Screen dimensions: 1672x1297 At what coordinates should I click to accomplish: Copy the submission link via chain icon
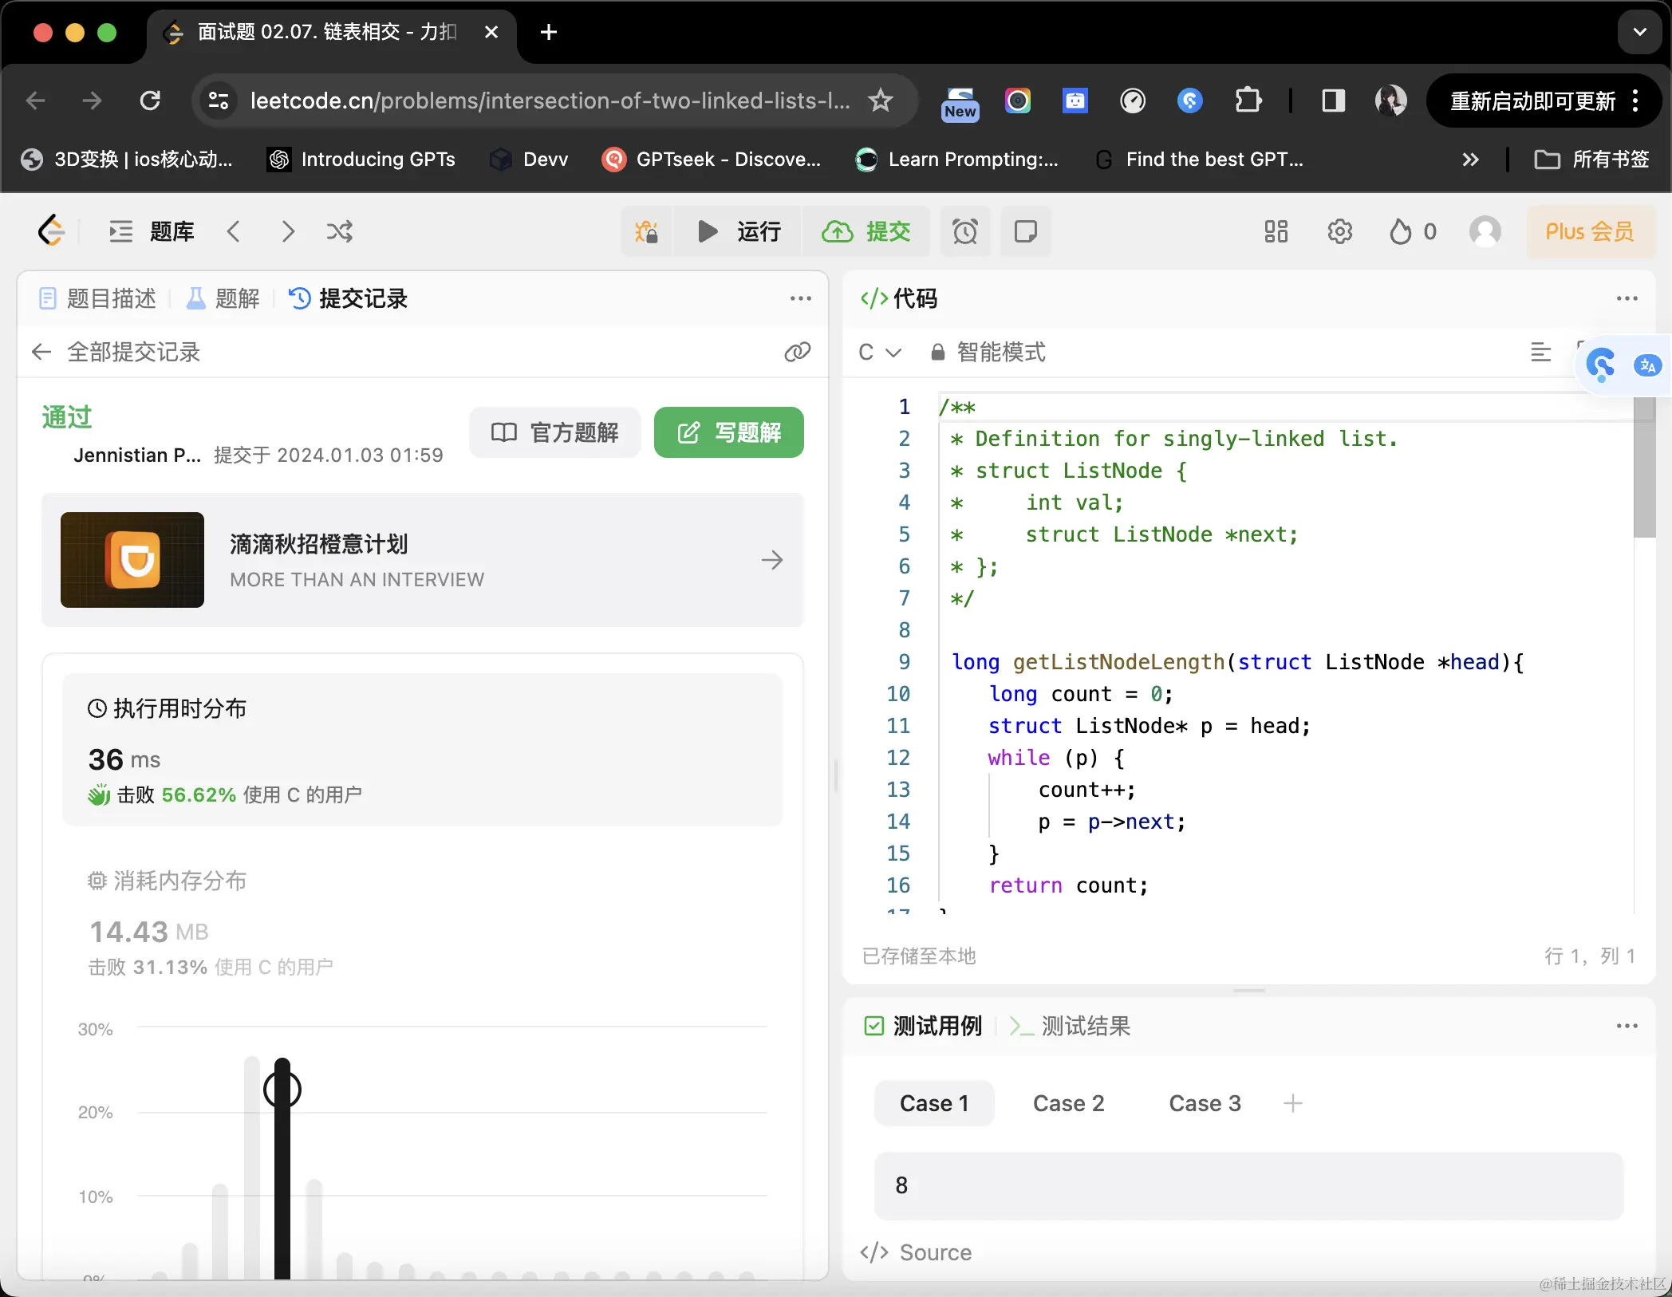click(x=797, y=352)
